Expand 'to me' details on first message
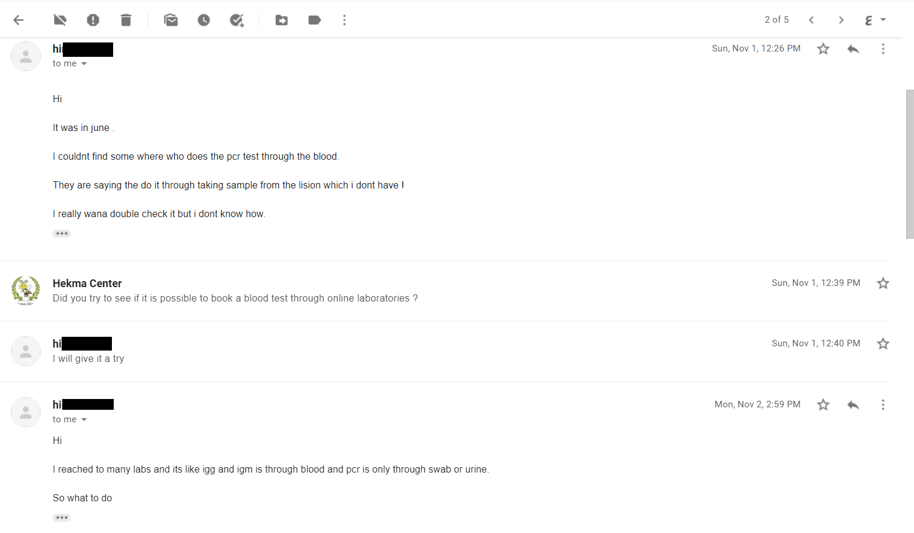Image resolution: width=914 pixels, height=533 pixels. click(84, 64)
